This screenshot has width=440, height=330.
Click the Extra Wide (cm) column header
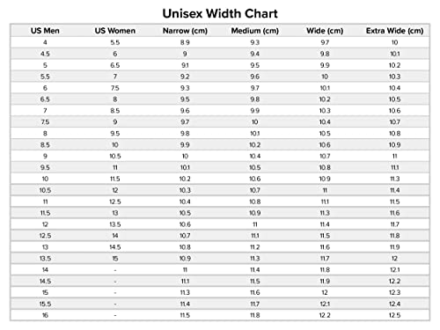click(x=394, y=31)
